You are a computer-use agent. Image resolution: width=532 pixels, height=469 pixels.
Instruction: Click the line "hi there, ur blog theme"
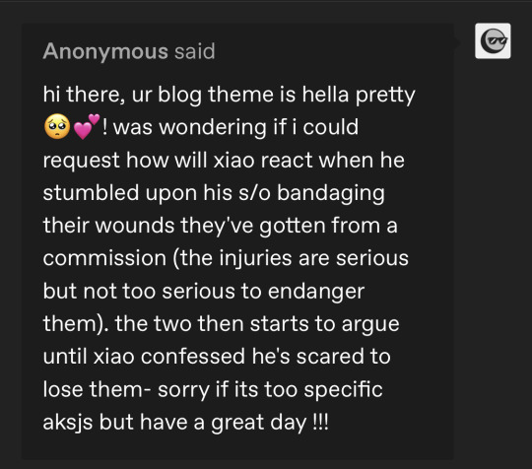click(158, 95)
